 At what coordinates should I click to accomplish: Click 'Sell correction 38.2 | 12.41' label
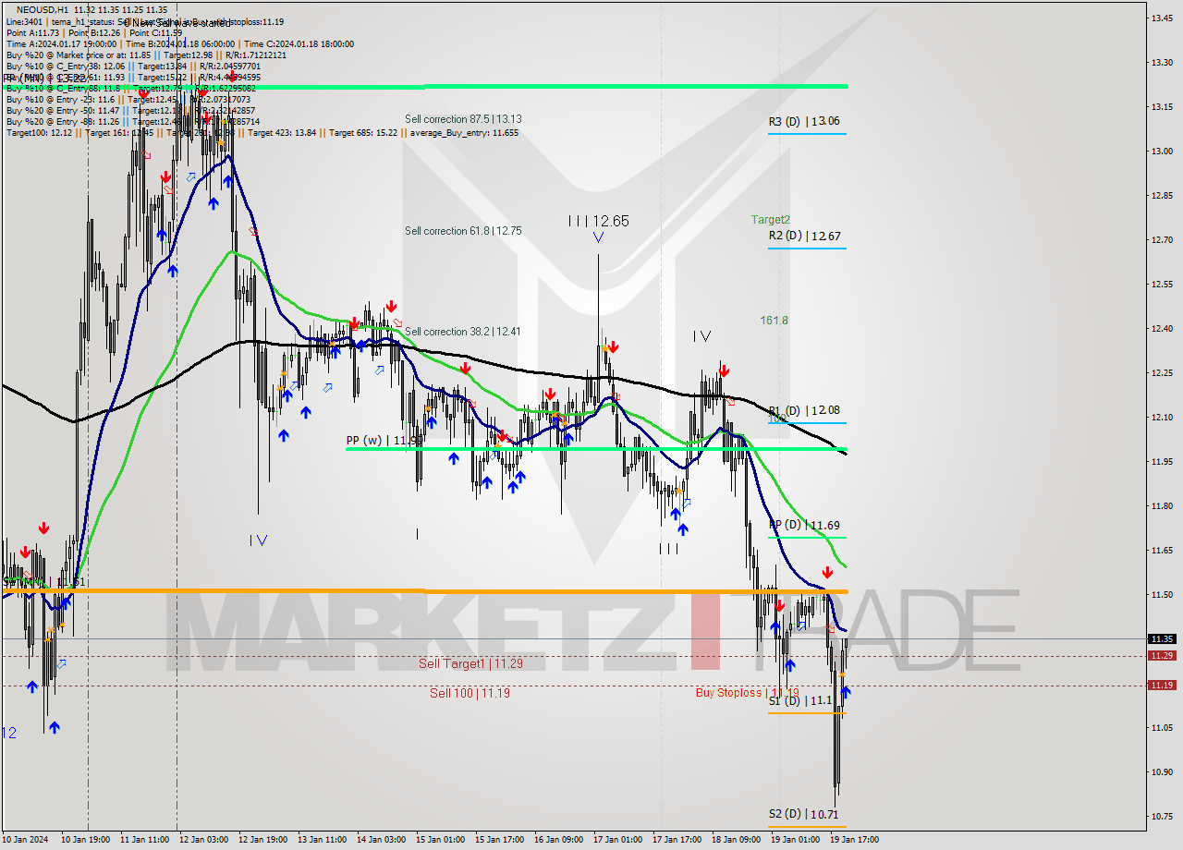coord(463,332)
